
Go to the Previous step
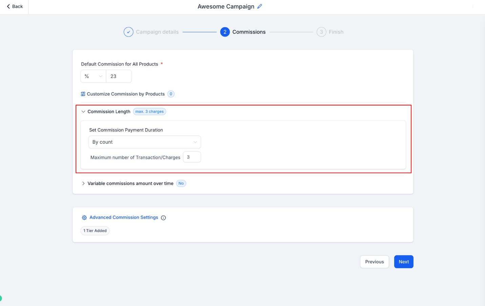[x=374, y=262]
